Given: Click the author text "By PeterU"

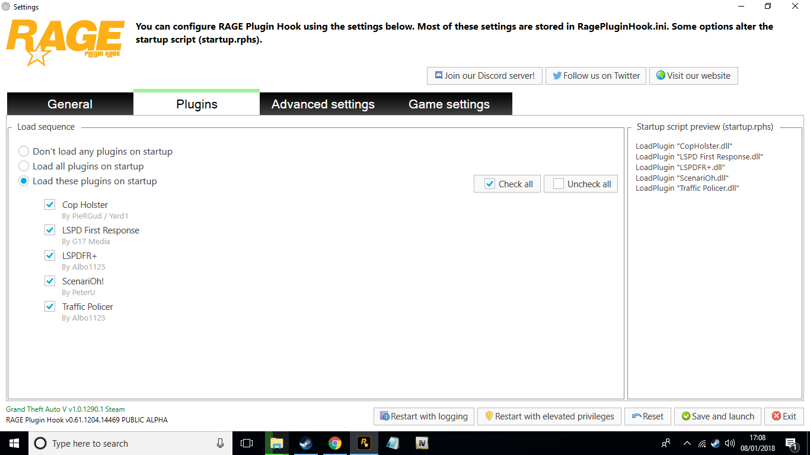Looking at the screenshot, I should click(78, 293).
